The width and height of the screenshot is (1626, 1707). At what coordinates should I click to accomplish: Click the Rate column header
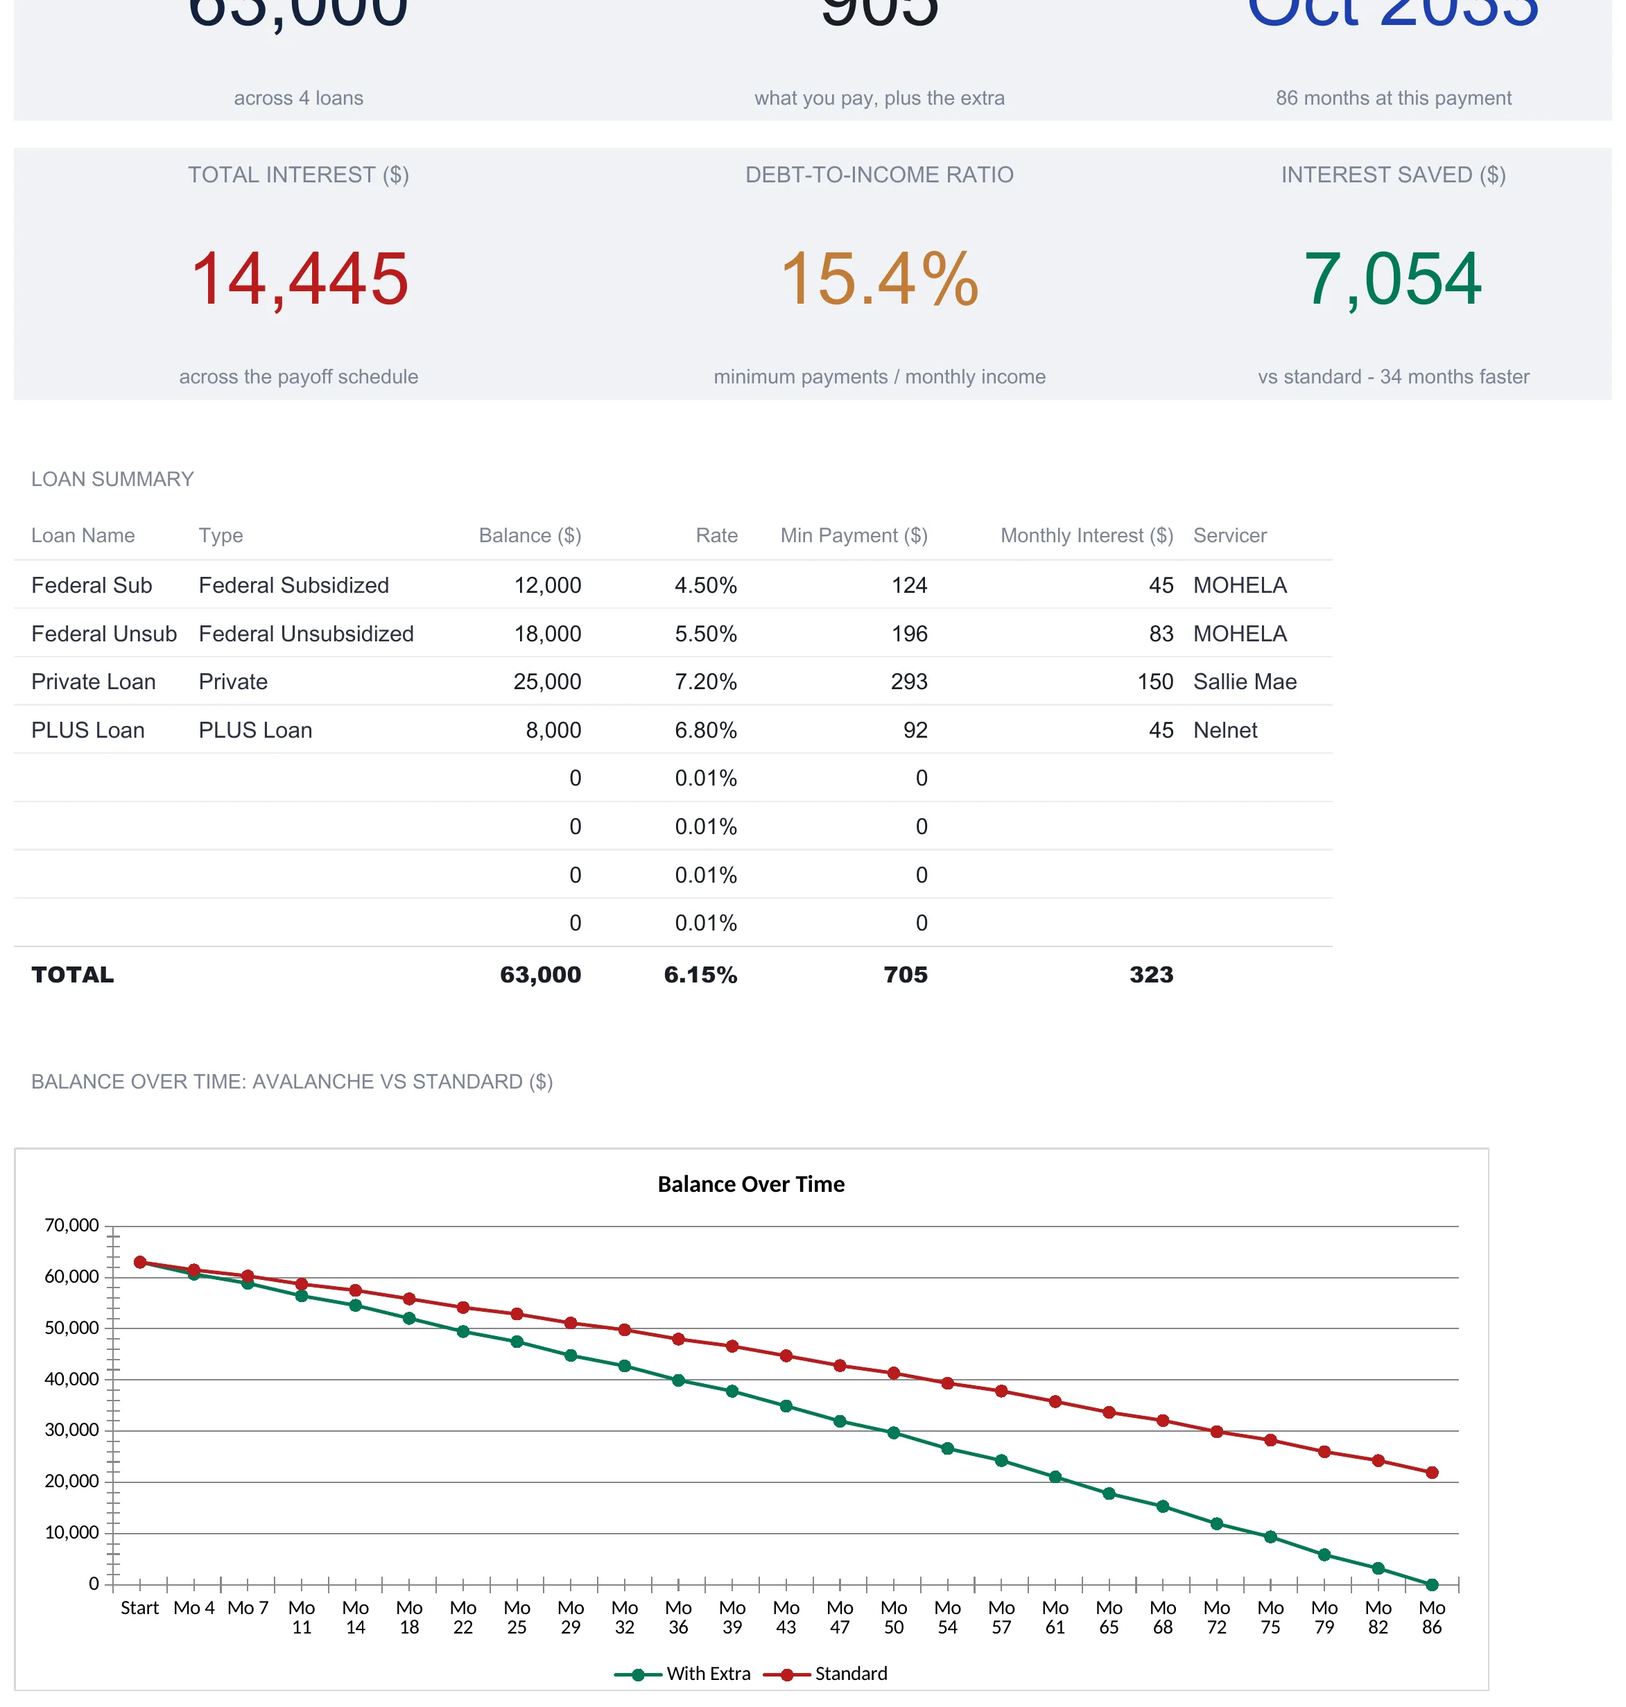[716, 535]
